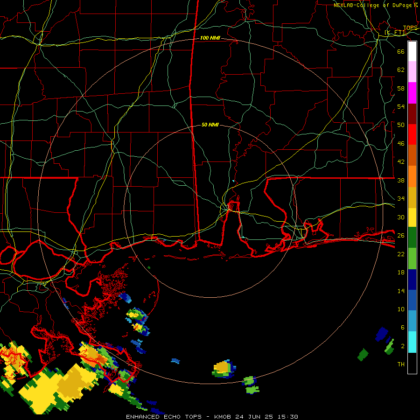Click the legend value 22
This screenshot has height=420, width=420.
(x=401, y=254)
